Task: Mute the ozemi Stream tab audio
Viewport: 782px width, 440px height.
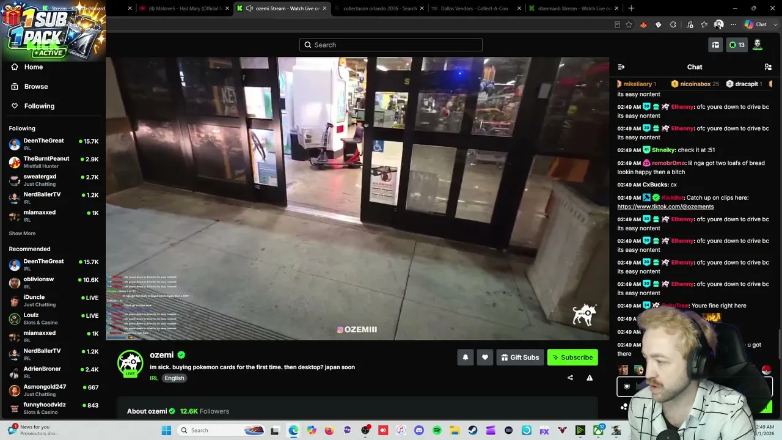Action: click(x=249, y=9)
